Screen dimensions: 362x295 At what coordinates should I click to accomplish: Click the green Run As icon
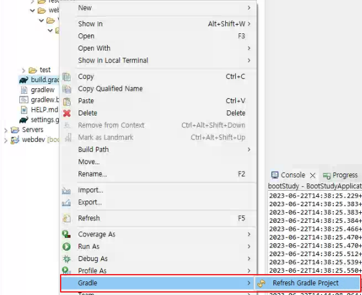(66, 247)
